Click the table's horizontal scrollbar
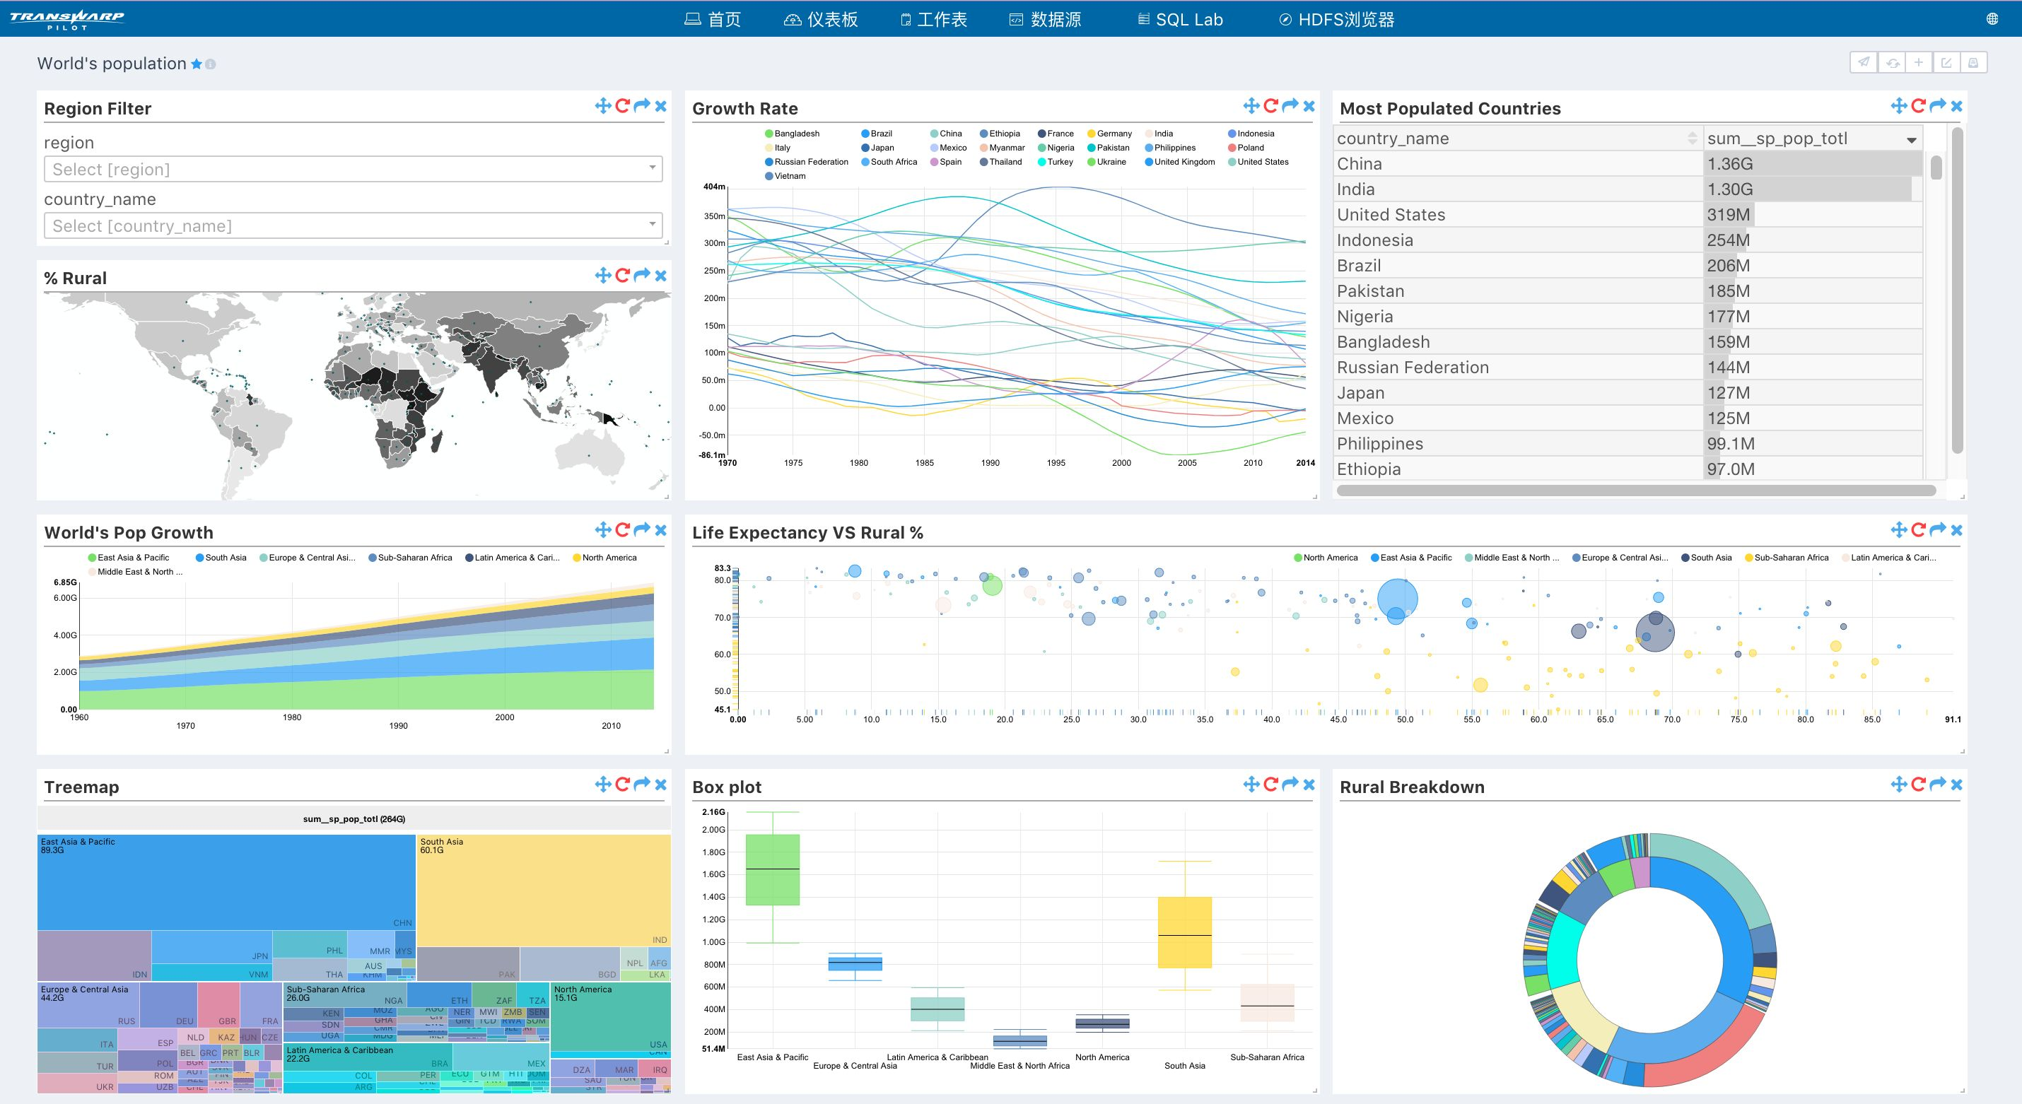 tap(1636, 491)
